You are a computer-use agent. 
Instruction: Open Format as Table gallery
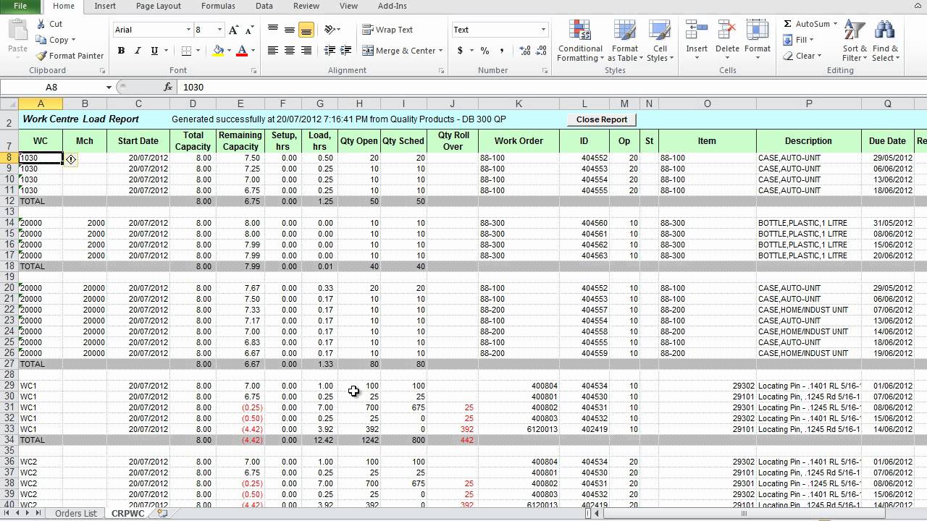click(x=624, y=41)
